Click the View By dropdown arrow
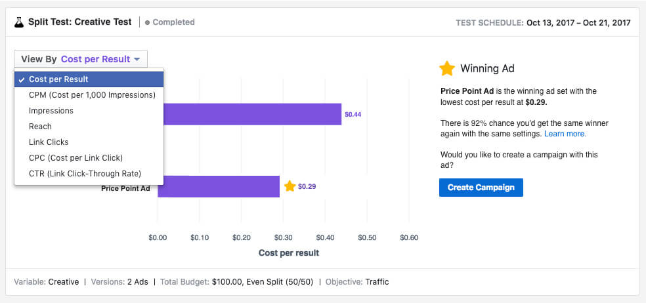Screen dimensions: 646x303 pos(137,59)
